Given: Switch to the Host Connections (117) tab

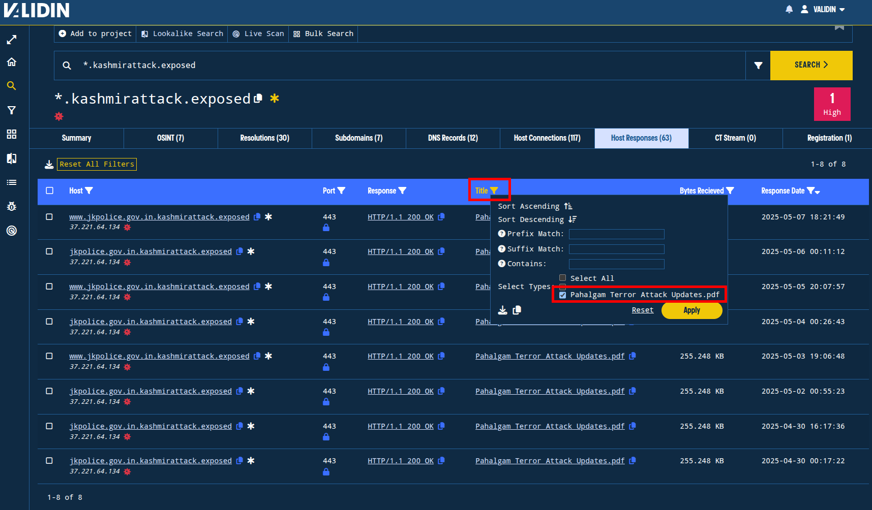Looking at the screenshot, I should click(547, 138).
